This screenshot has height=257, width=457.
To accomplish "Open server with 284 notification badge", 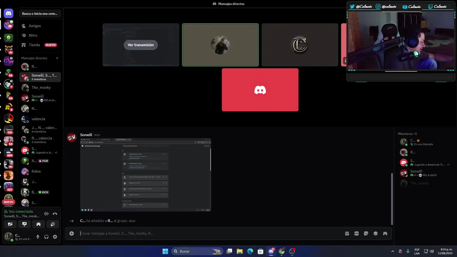I will point(9,152).
